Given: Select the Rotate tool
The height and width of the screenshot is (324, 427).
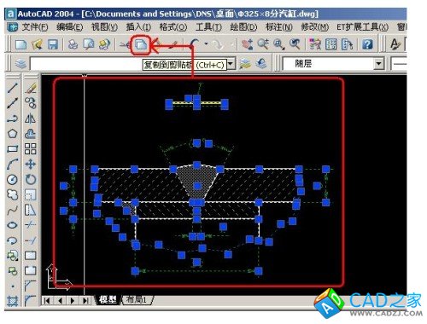Looking at the screenshot, I should pos(30,180).
